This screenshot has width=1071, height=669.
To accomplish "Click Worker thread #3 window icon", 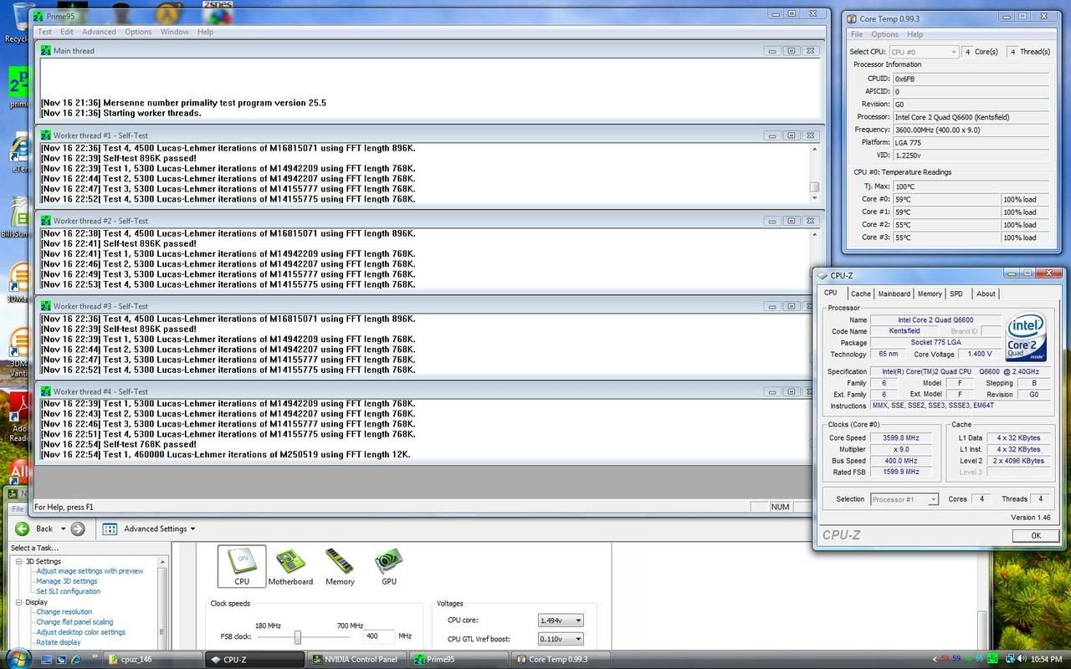I will (45, 306).
